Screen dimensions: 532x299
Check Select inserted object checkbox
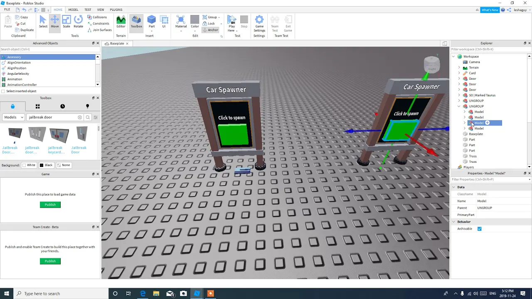click(3, 91)
